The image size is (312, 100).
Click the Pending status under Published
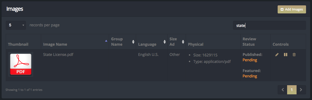250,60
